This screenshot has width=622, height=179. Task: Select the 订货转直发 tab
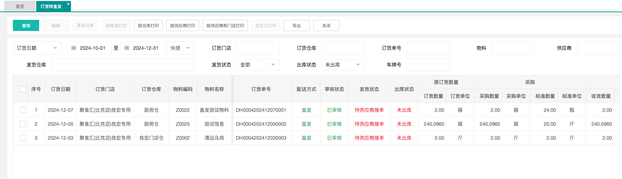(51, 7)
